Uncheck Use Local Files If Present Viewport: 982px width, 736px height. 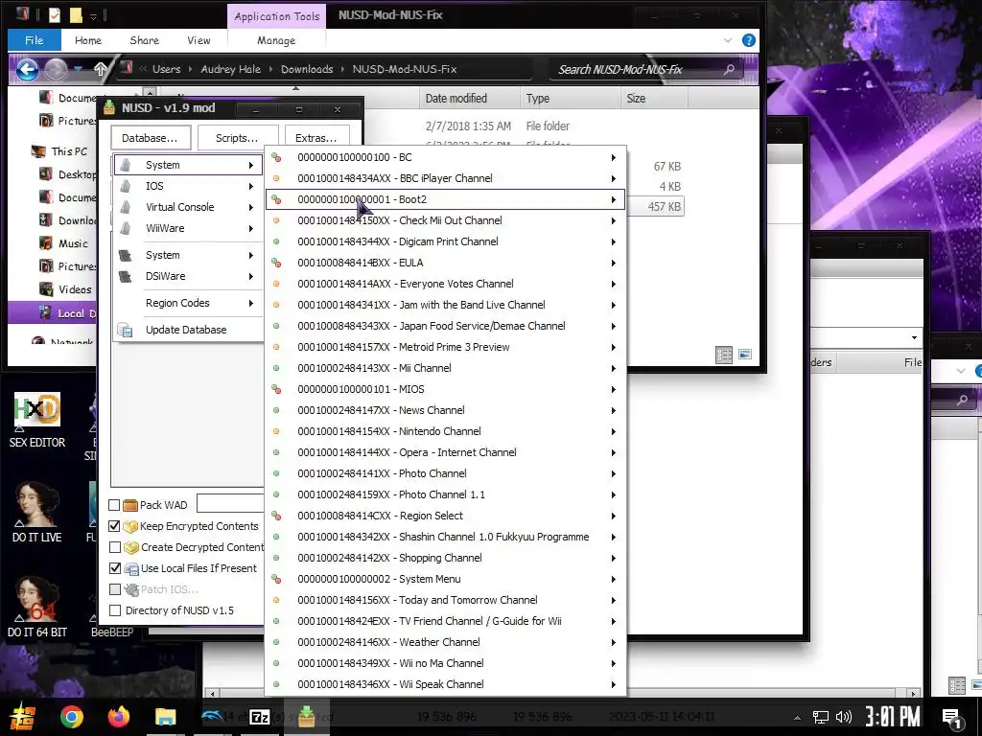(115, 568)
